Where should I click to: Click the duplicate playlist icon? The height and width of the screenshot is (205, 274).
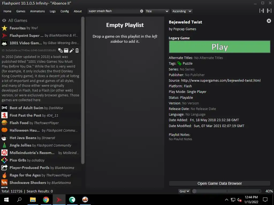point(60,50)
